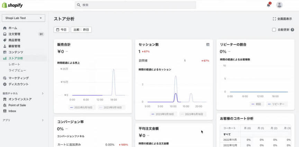
Task: Click the sales peak in 販売合計 chart
Action: 114,70
